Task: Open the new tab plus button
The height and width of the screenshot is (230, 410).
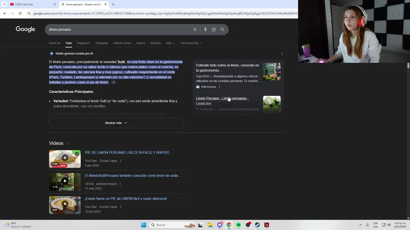Action: click(x=113, y=4)
